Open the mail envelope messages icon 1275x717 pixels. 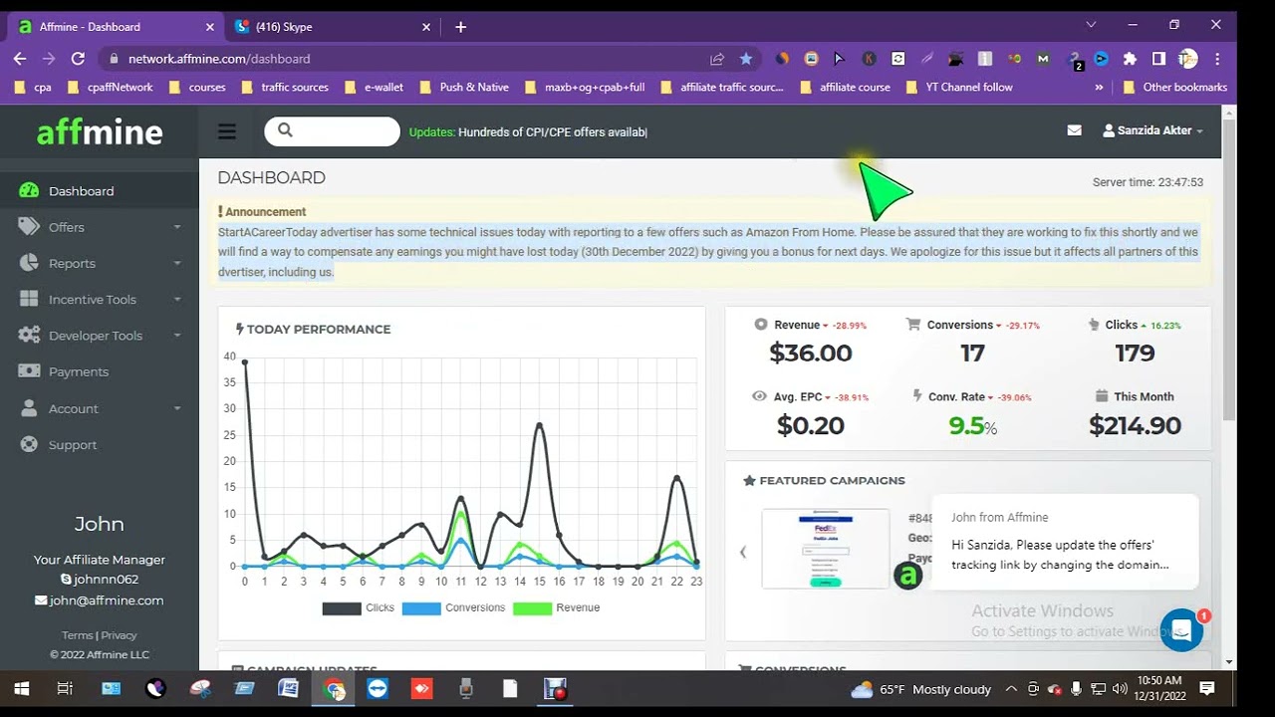1074,130
